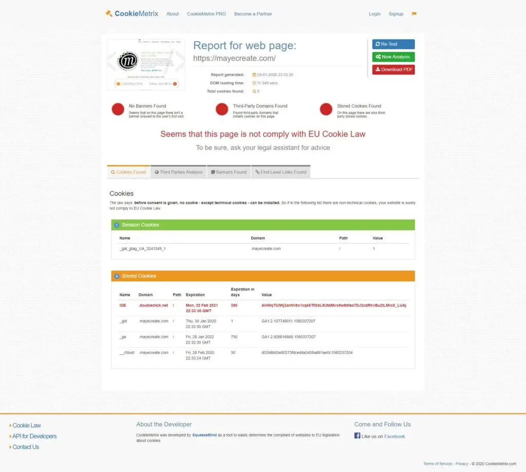The width and height of the screenshot is (526, 472).
Task: Open Become a Partner link
Action: (x=253, y=14)
